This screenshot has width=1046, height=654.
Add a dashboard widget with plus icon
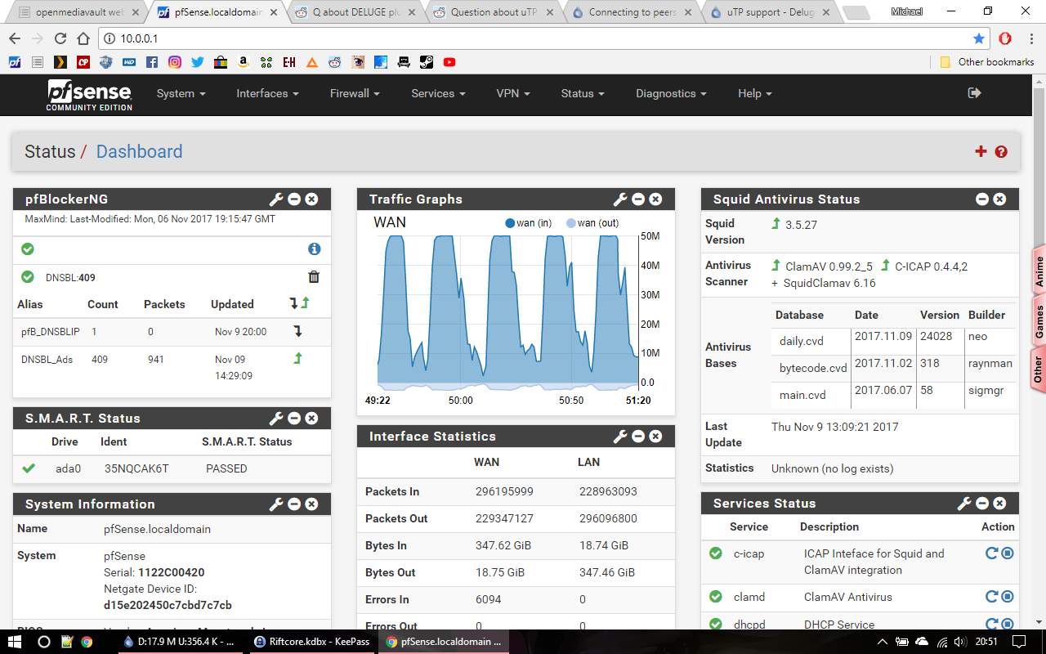(x=981, y=151)
